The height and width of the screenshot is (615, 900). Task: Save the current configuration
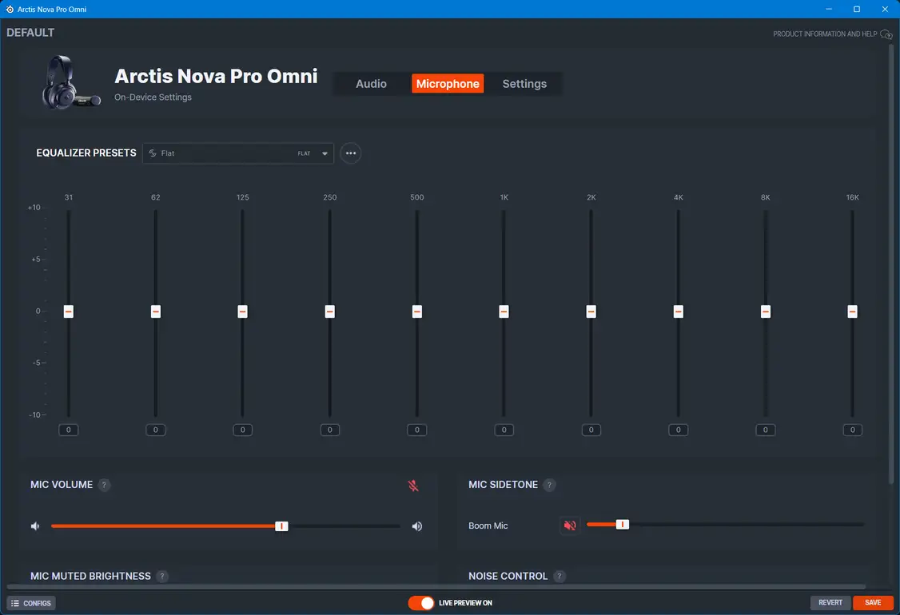(x=873, y=602)
